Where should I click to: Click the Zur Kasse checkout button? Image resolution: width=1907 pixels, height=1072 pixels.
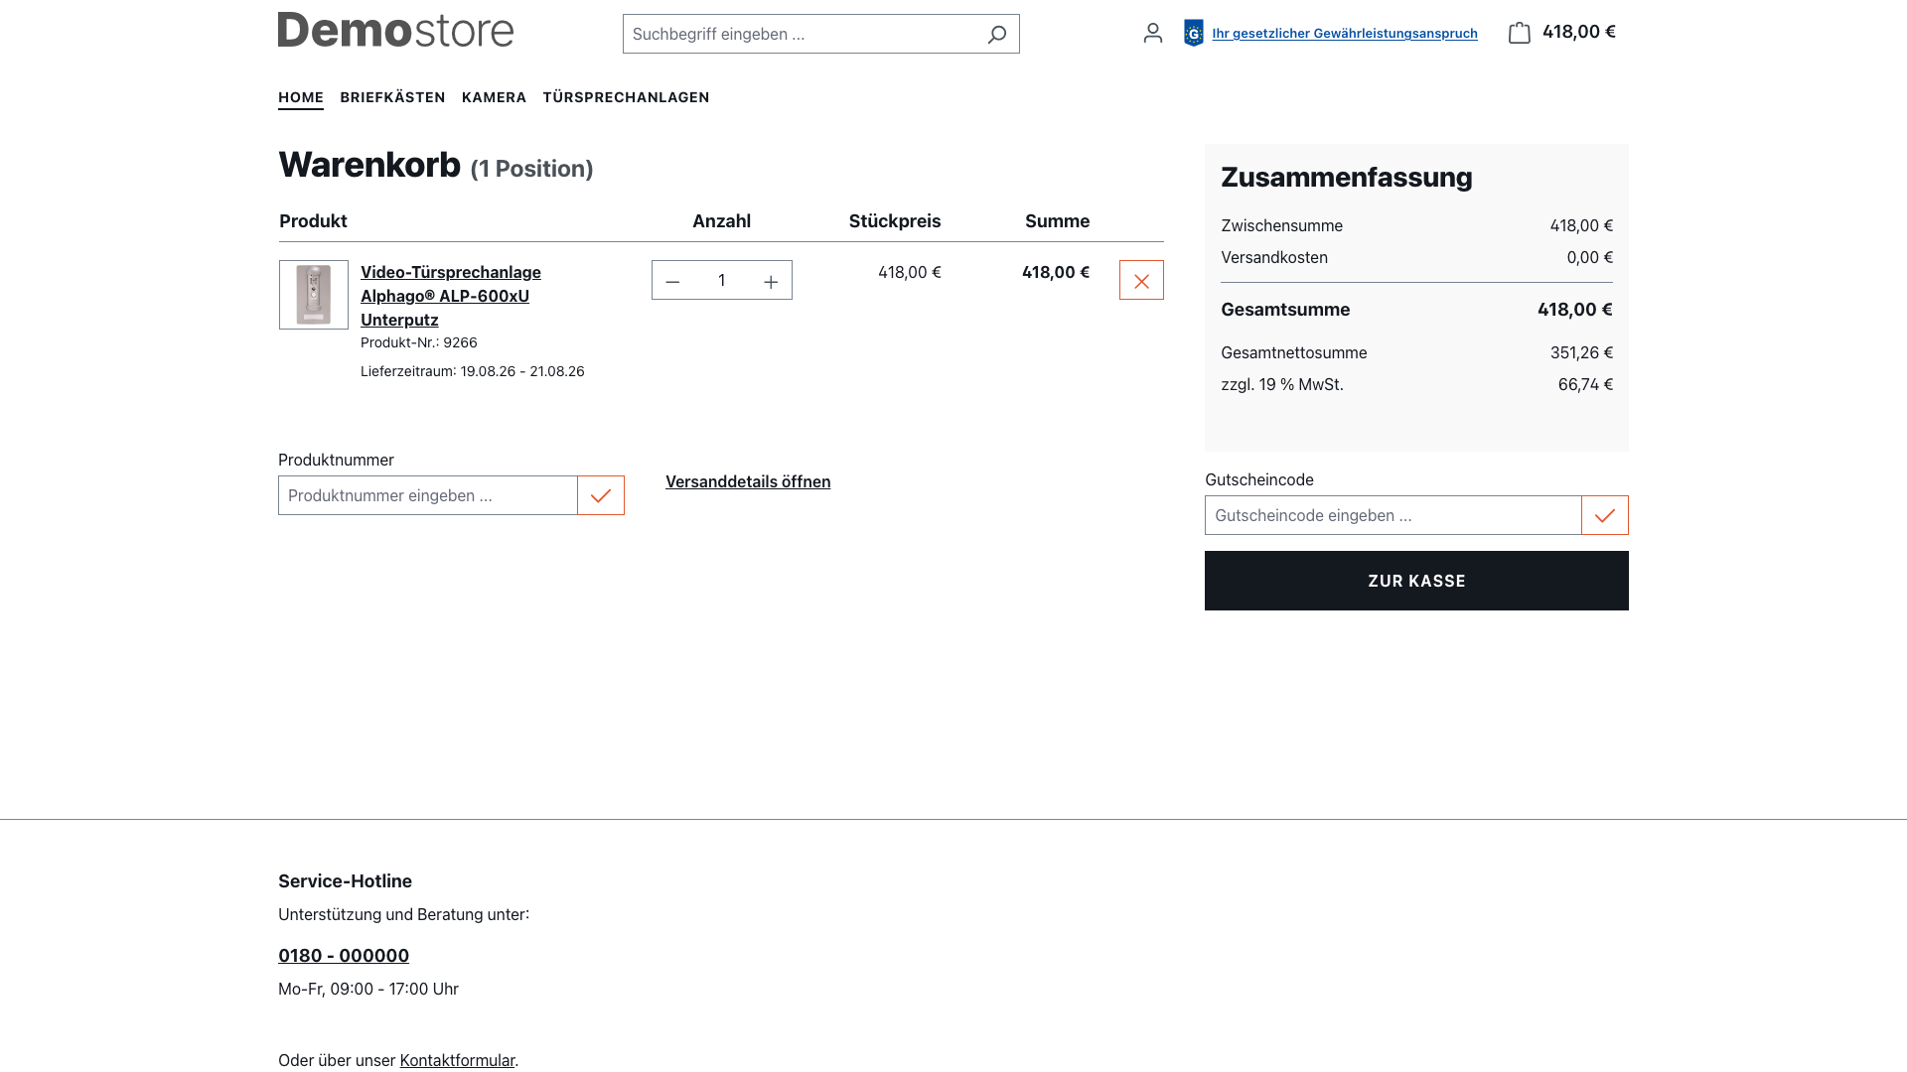[x=1416, y=581]
